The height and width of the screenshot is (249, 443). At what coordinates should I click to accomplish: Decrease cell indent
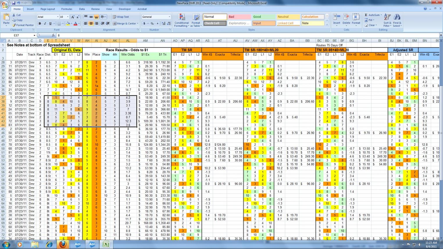103,24
